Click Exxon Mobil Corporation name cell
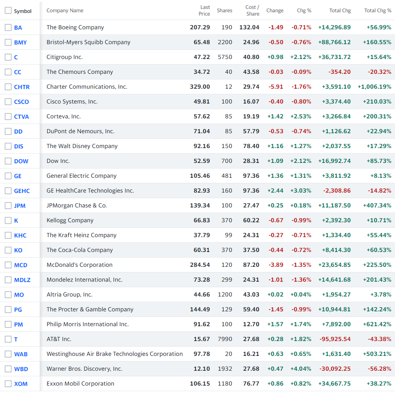395x393 pixels. coord(80,384)
